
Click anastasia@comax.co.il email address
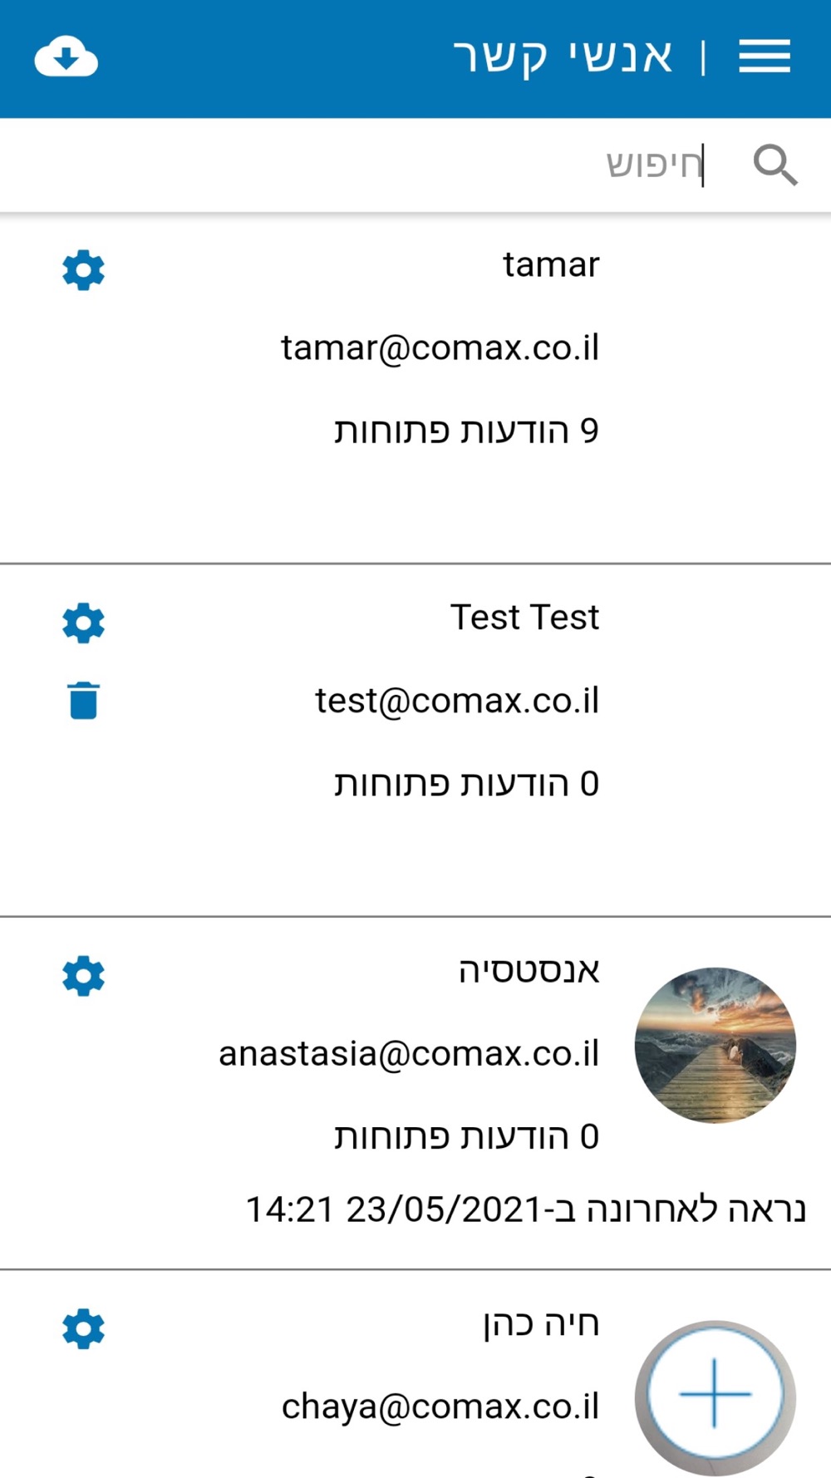click(408, 1053)
